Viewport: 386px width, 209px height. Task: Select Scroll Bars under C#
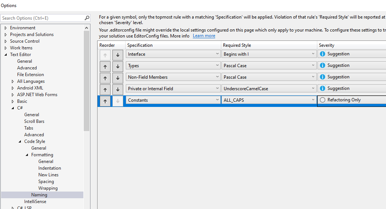click(x=34, y=121)
